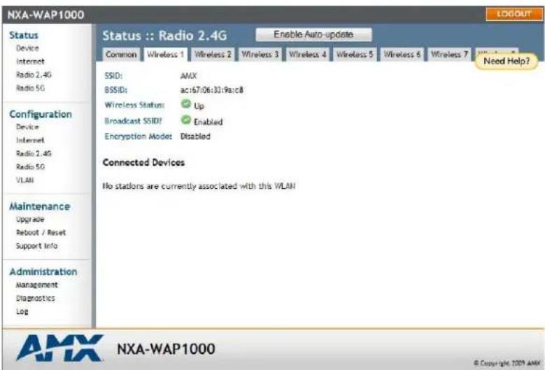Screen dimensions: 545x370
Task: Click the Maintenance section heading
Action: (40, 206)
